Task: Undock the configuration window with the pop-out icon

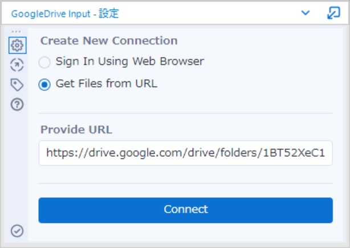Action: pyautogui.click(x=333, y=13)
